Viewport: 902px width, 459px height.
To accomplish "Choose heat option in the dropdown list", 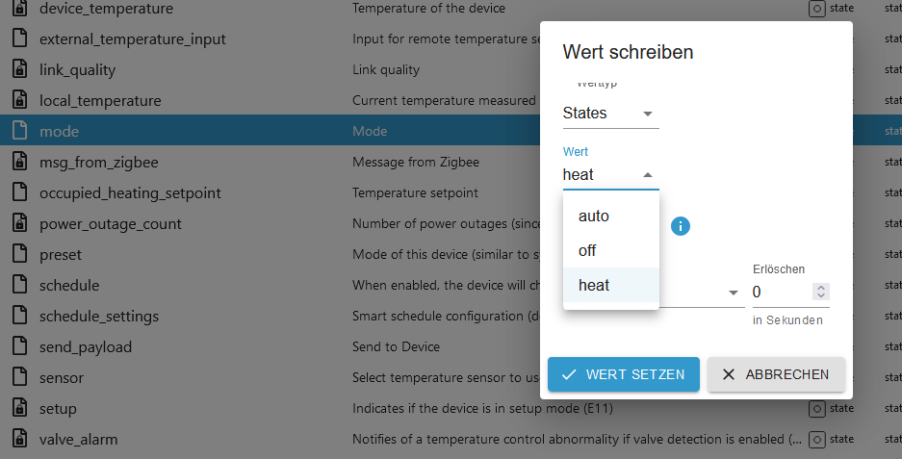I will pyautogui.click(x=611, y=285).
